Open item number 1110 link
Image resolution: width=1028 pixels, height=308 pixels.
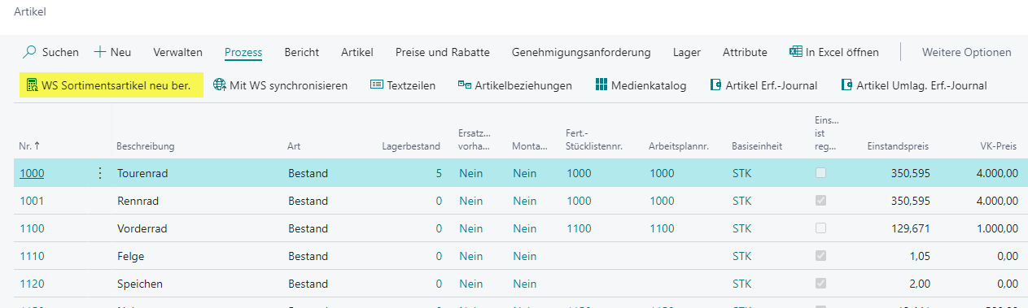coord(32,256)
